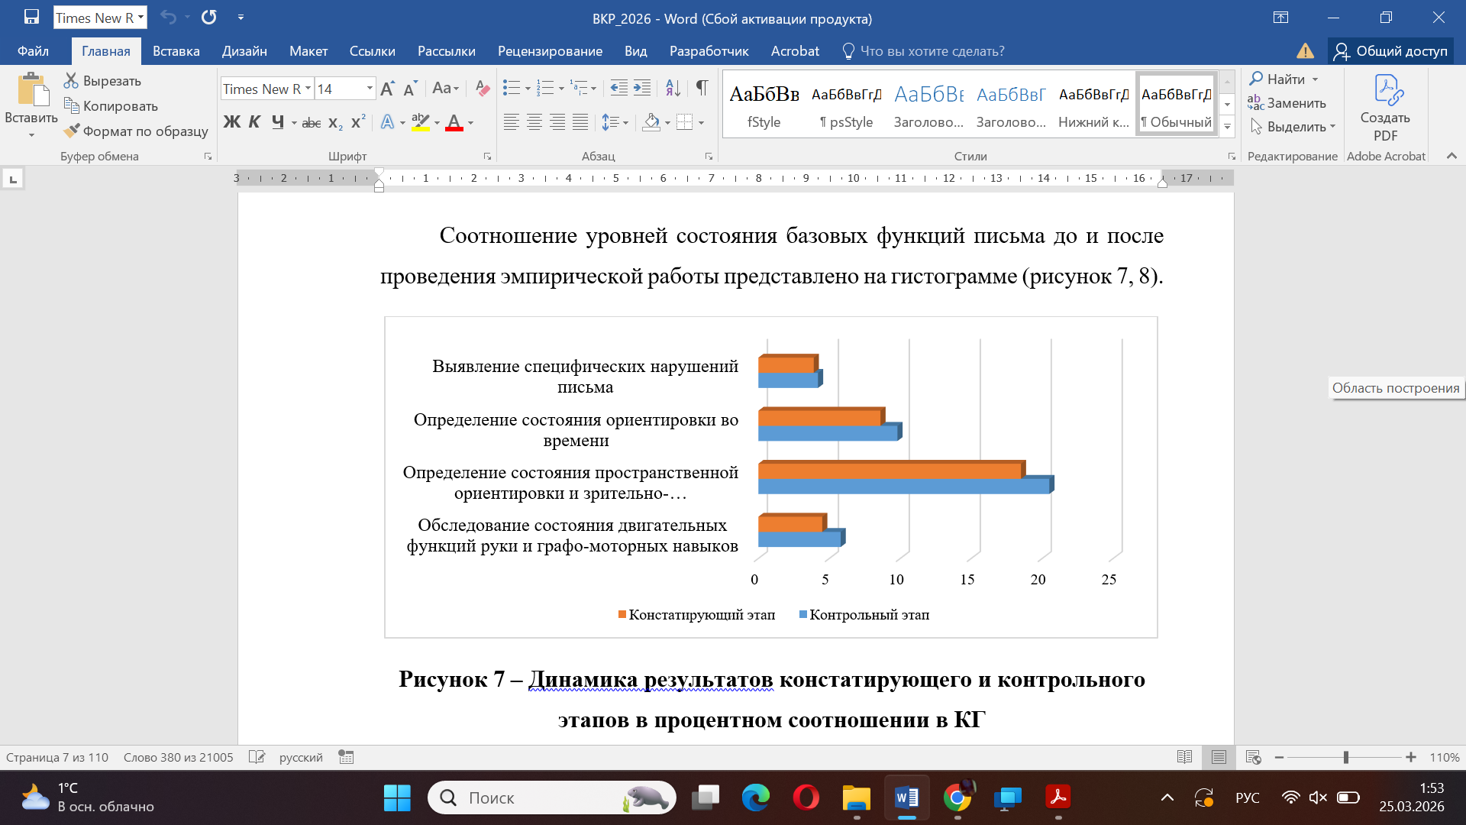The image size is (1466, 825).
Task: Click the Clear Formatting eraser icon
Action: pyautogui.click(x=482, y=88)
